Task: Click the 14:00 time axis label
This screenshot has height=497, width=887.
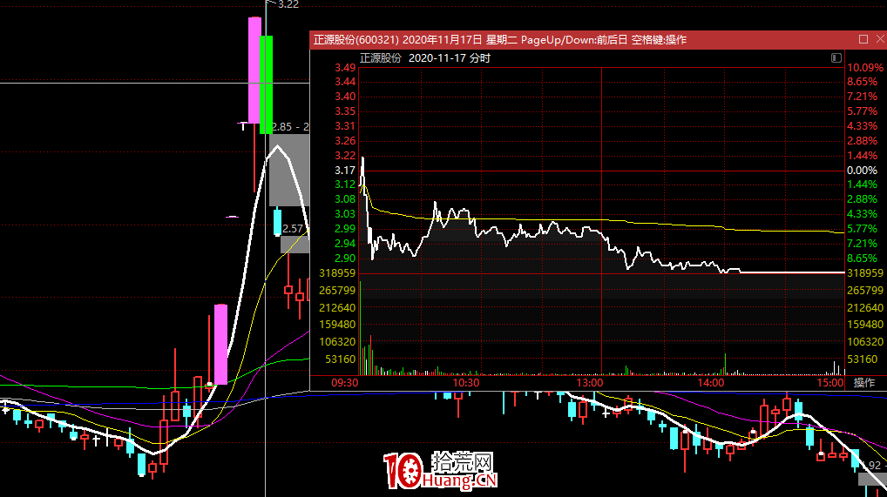Action: pos(710,383)
